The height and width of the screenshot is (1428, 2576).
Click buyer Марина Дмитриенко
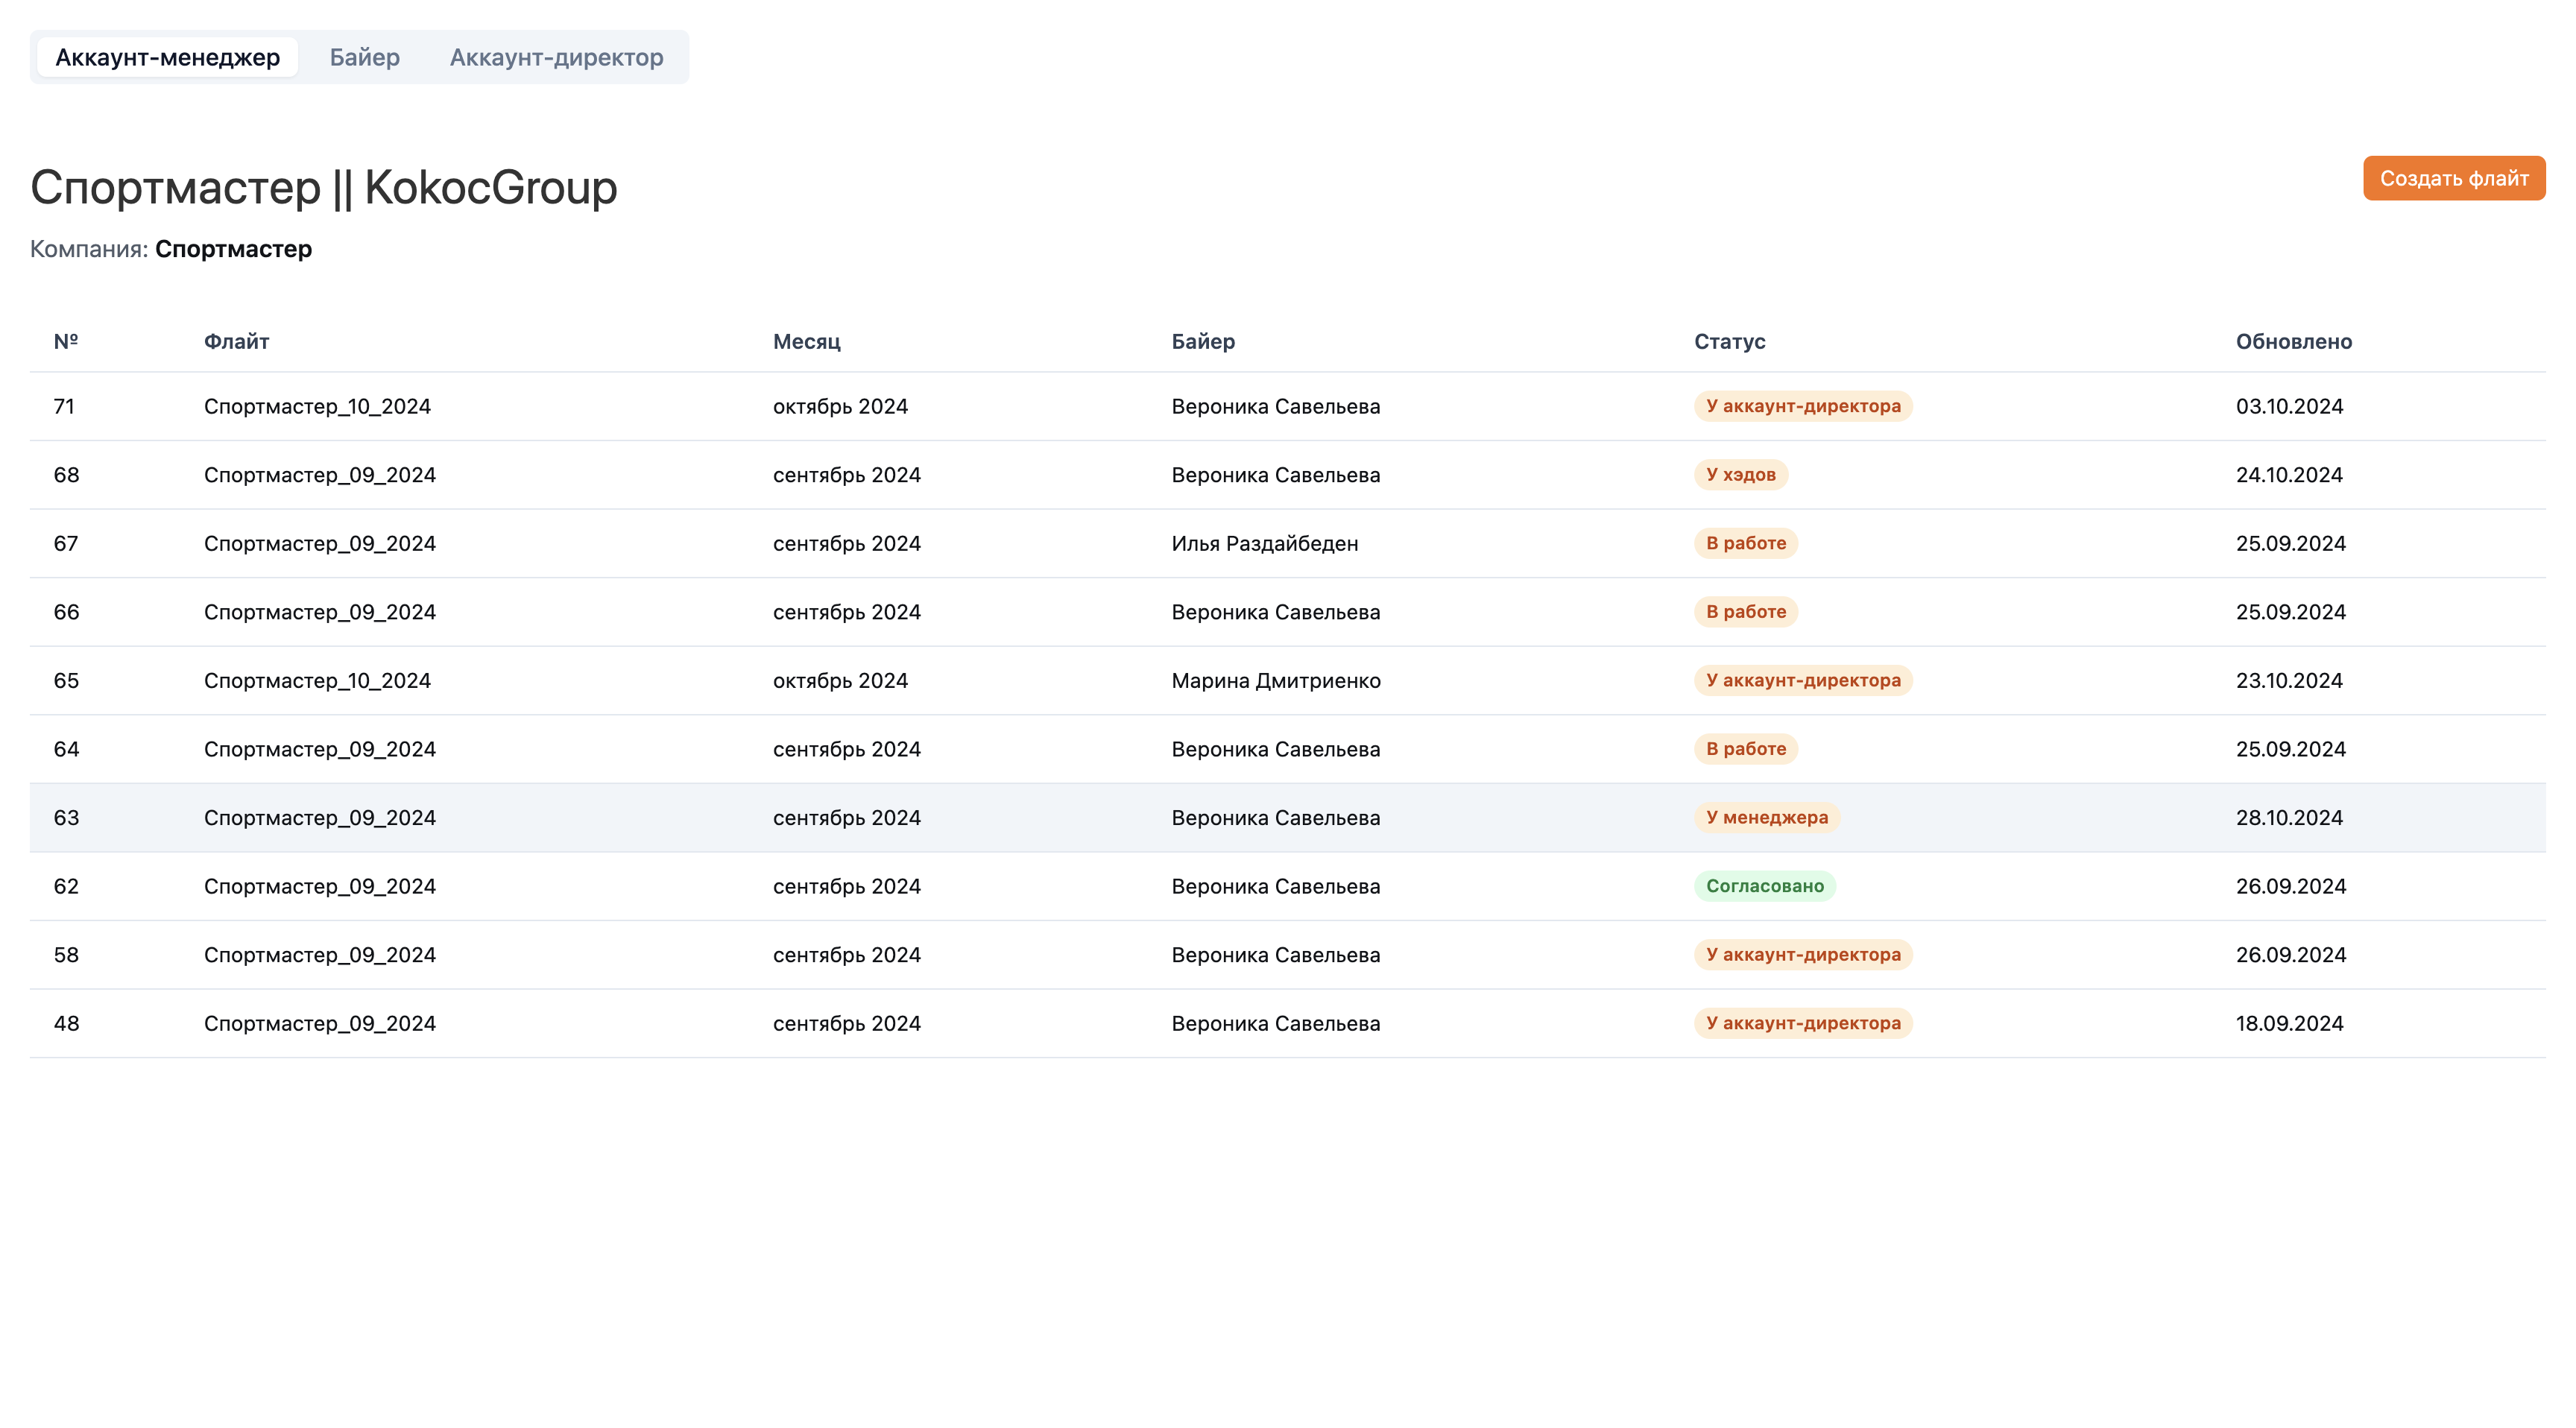tap(1276, 681)
